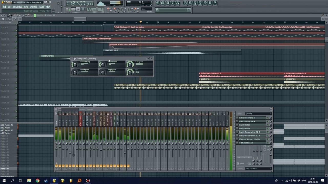Click the Resonance knob in Fruity Filter

click(102, 64)
